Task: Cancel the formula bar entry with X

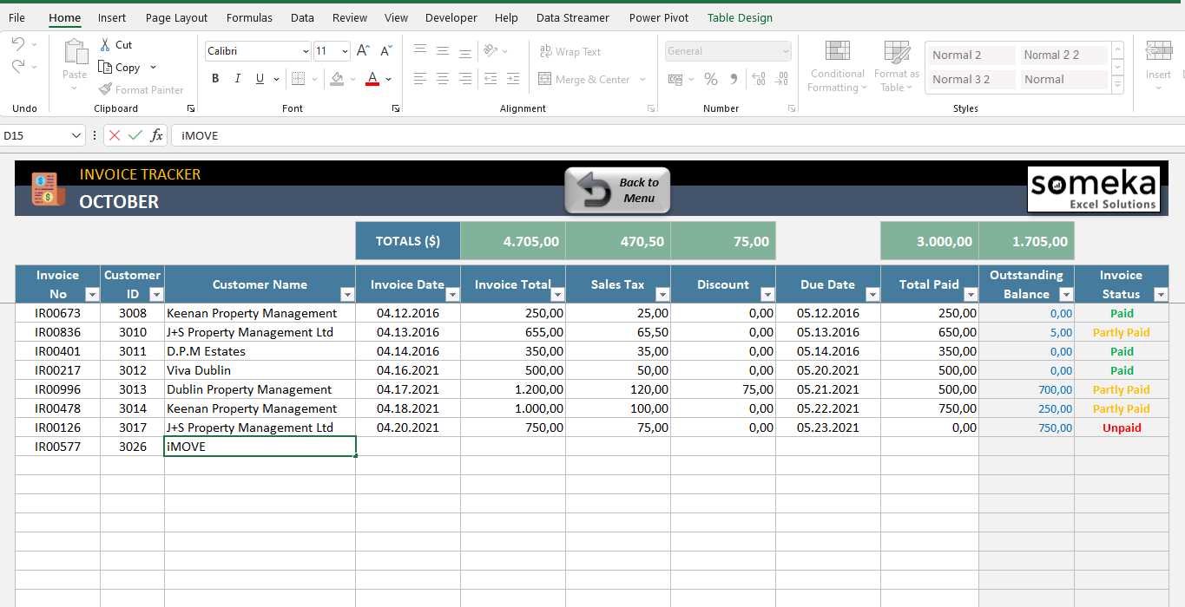Action: (115, 135)
